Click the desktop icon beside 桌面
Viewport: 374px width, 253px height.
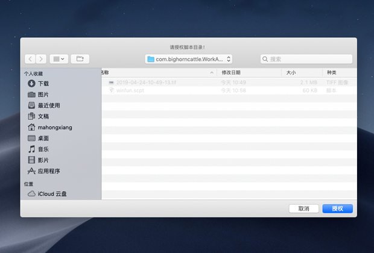click(31, 138)
